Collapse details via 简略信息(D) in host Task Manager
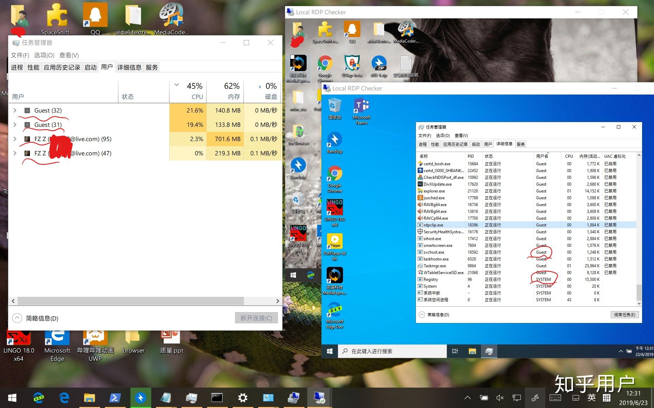This screenshot has width=654, height=408. pos(35,318)
